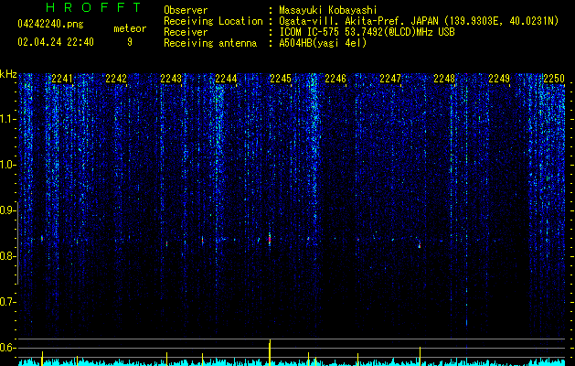The height and width of the screenshot is (366, 575).
Task: Click the 2244 time marker
Action: [226, 79]
